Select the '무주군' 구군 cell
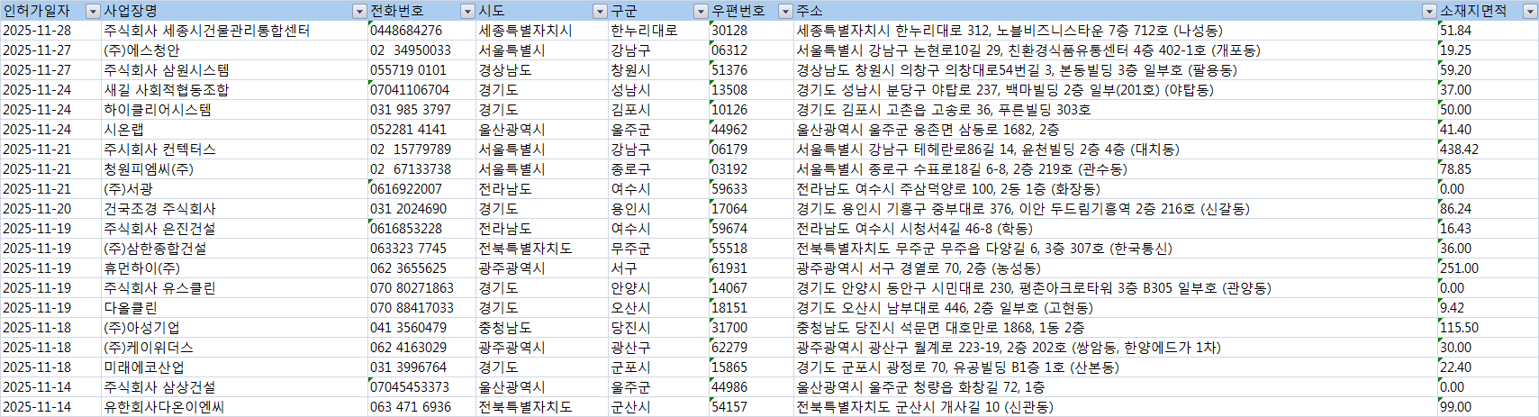Image resolution: width=1539 pixels, height=417 pixels. [659, 249]
